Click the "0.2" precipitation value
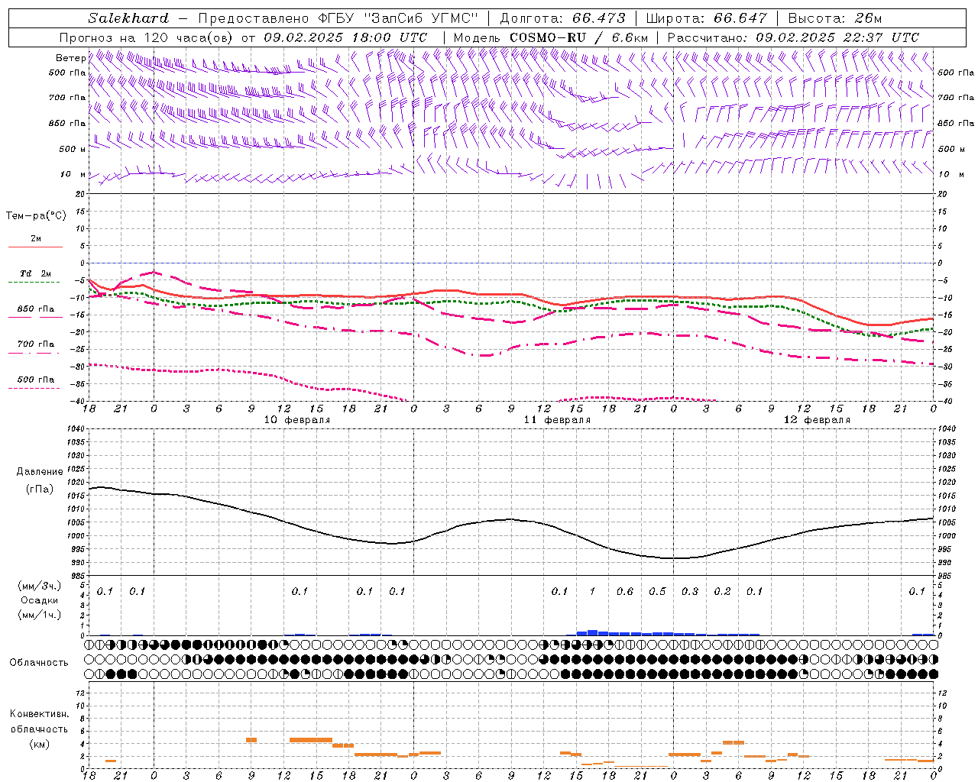 click(722, 591)
